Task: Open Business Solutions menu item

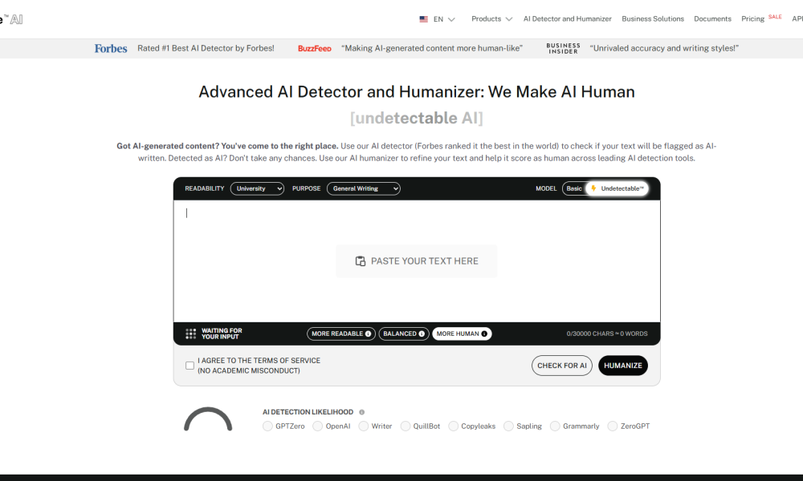Action: 653,19
